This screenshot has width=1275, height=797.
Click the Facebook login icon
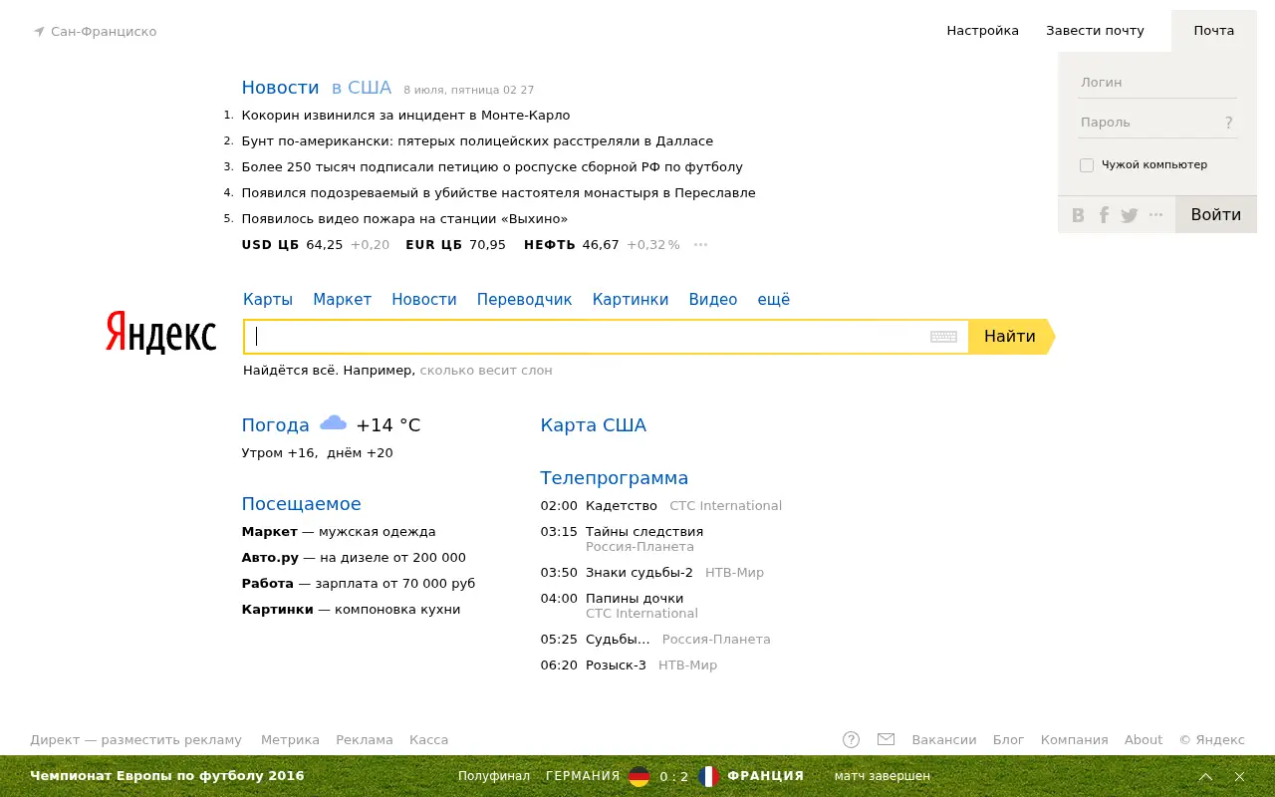1104,215
